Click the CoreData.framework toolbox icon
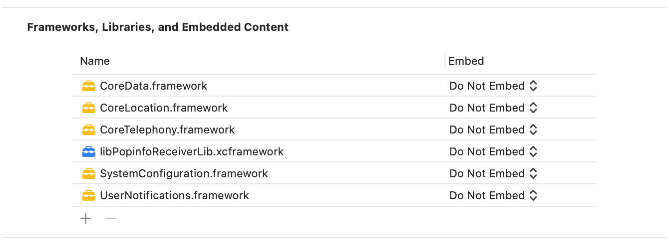 tap(88, 86)
